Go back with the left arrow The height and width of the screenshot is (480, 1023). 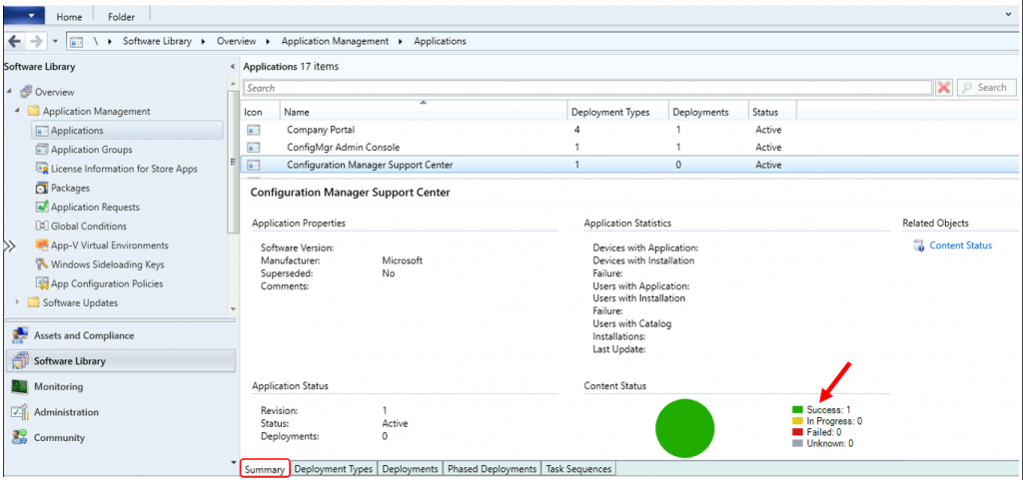(x=14, y=41)
